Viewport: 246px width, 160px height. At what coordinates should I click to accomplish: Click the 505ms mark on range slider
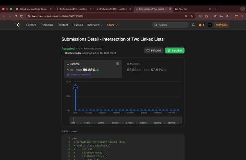coord(115,123)
